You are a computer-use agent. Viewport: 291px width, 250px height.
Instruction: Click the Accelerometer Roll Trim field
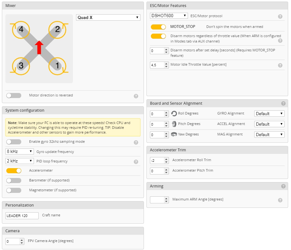159,161
